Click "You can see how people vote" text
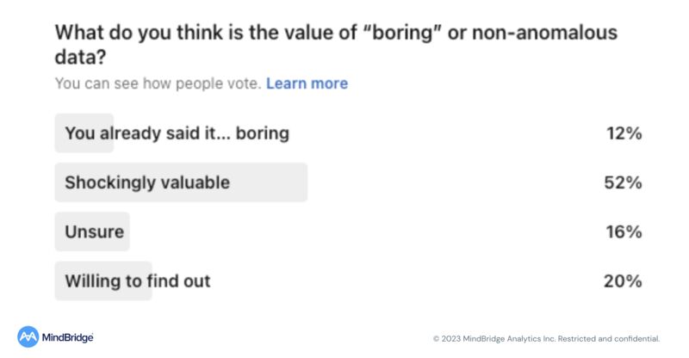The height and width of the screenshot is (358, 689). click(158, 83)
